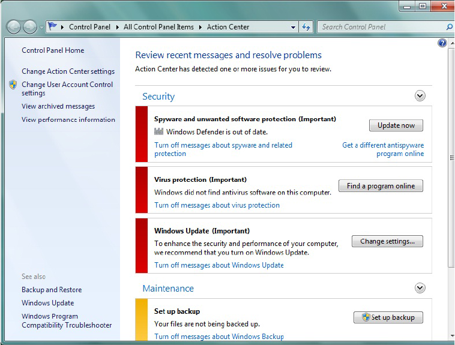Open Control Panel Home
The image size is (455, 345).
pos(53,50)
